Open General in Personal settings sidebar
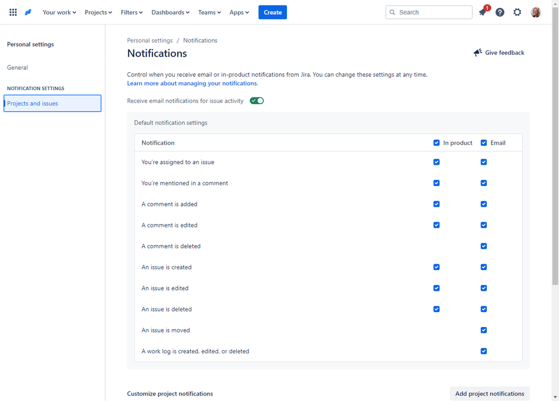Image resolution: width=559 pixels, height=401 pixels. tap(17, 67)
